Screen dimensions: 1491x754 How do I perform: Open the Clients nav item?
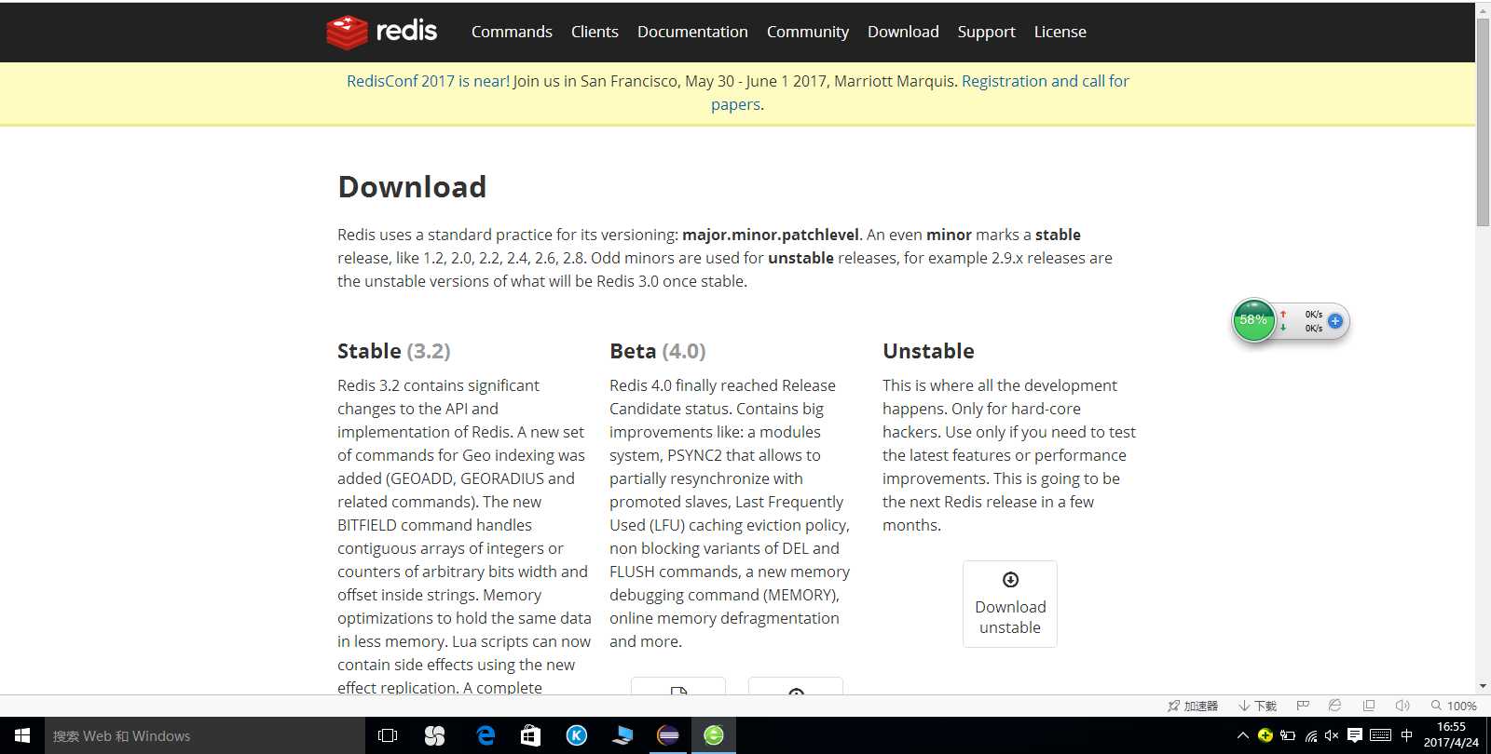pos(595,32)
